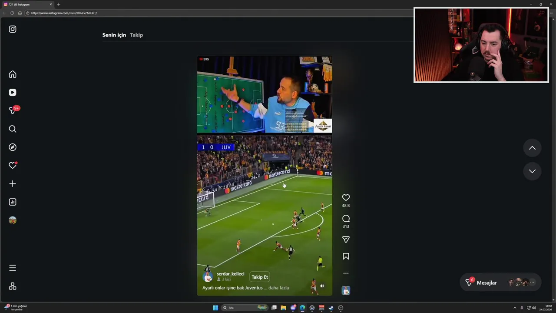556x313 pixels.
Task: Open Task View on the taskbar
Action: click(x=274, y=308)
